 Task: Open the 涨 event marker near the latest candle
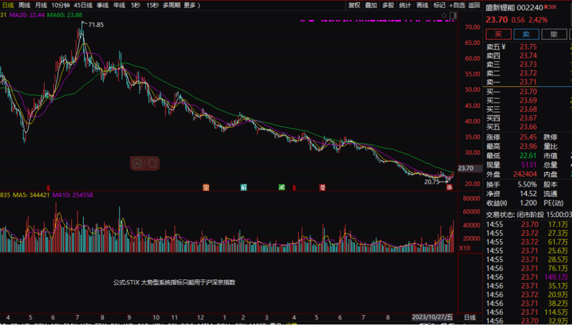point(450,188)
